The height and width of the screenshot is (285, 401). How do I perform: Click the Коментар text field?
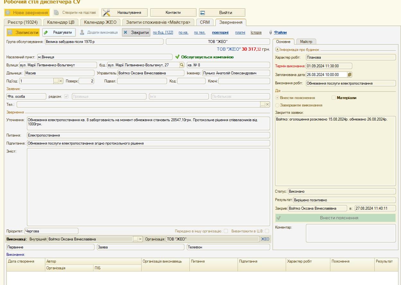(351, 233)
